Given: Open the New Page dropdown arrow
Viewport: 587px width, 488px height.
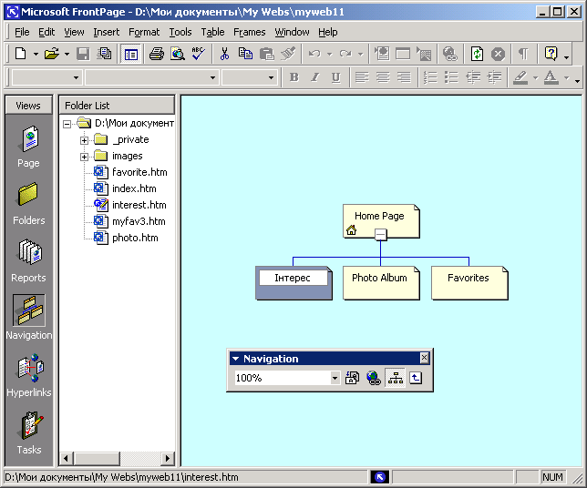Looking at the screenshot, I should click(x=36, y=55).
